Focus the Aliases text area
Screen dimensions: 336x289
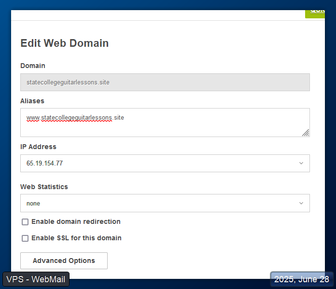coord(165,123)
